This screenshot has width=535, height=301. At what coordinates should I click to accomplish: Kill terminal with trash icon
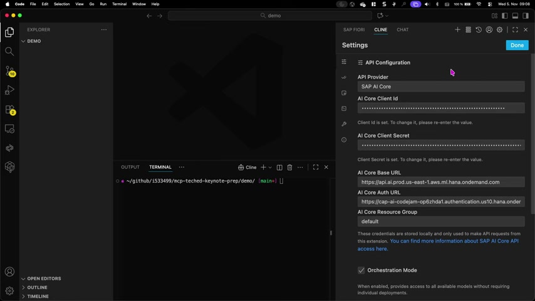(289, 167)
